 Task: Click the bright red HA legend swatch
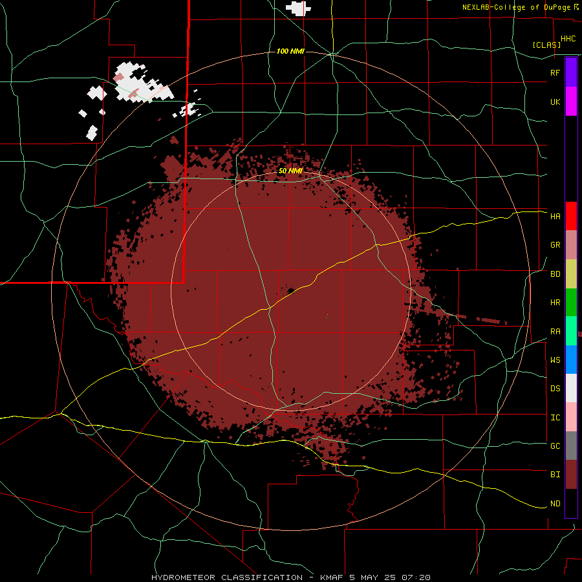coord(571,216)
